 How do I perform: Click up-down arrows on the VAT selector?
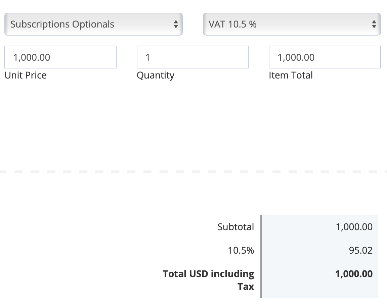tap(374, 24)
